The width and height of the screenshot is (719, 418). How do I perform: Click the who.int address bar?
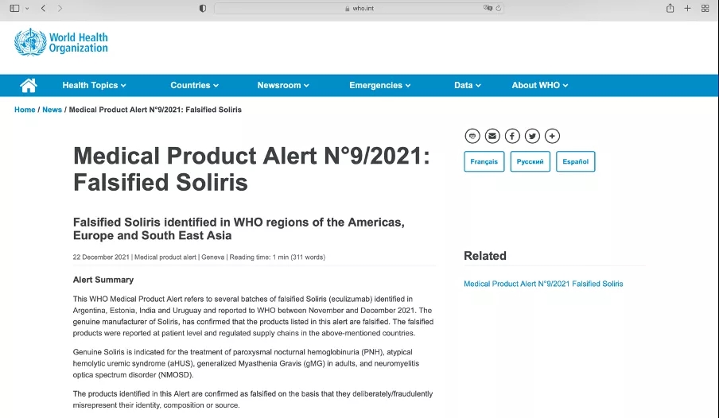pos(359,8)
